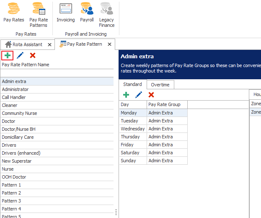
Task: Open Pay Rates ribbon icon
Action: [14, 13]
